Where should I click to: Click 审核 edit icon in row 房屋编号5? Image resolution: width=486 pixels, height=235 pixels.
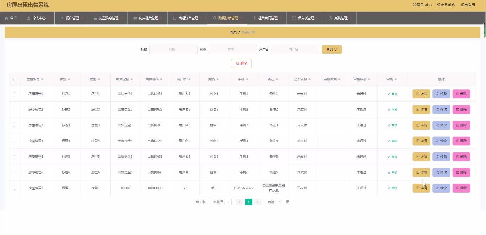coord(392,157)
